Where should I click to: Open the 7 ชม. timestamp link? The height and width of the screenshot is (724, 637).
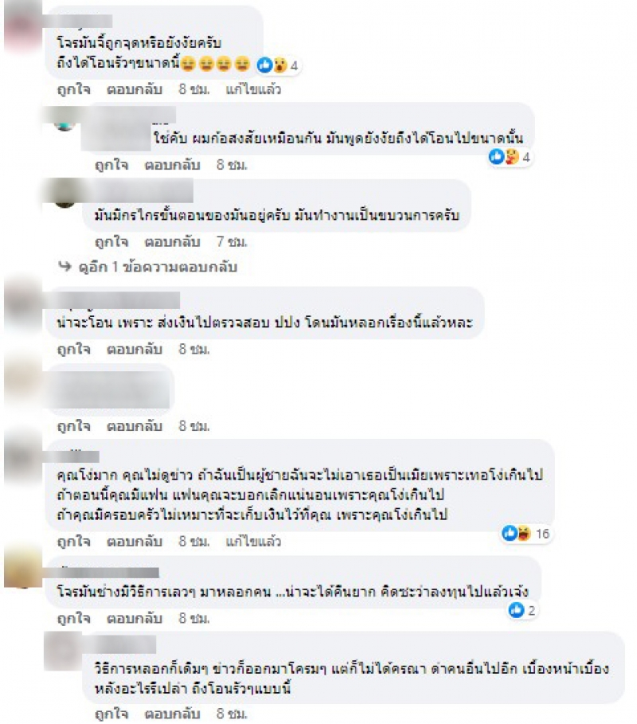coord(232,241)
